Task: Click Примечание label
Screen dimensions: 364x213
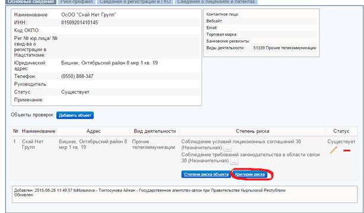Action: pos(29,100)
